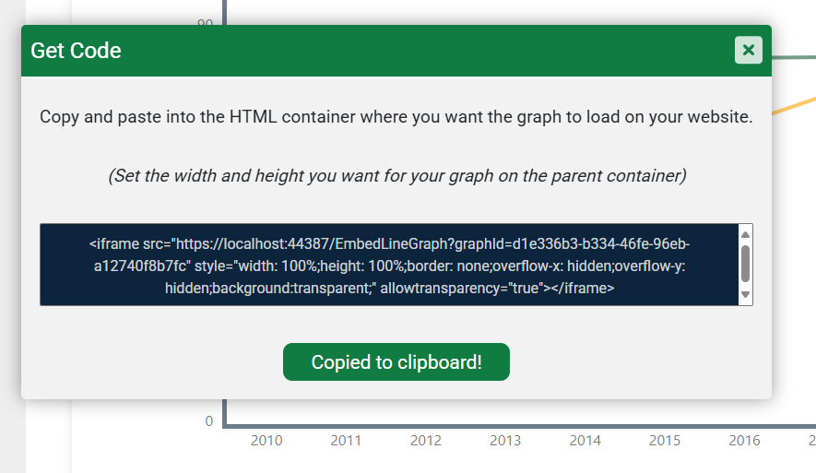The width and height of the screenshot is (816, 473).
Task: Select the 2012 x-axis label
Action: pyautogui.click(x=426, y=441)
